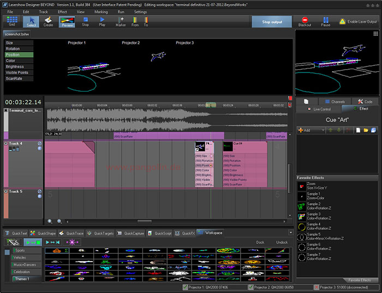Viewport: 382px width, 293px height.
Task: Expand the workspace tabs overflow dropdown arrow
Action: click(x=291, y=233)
